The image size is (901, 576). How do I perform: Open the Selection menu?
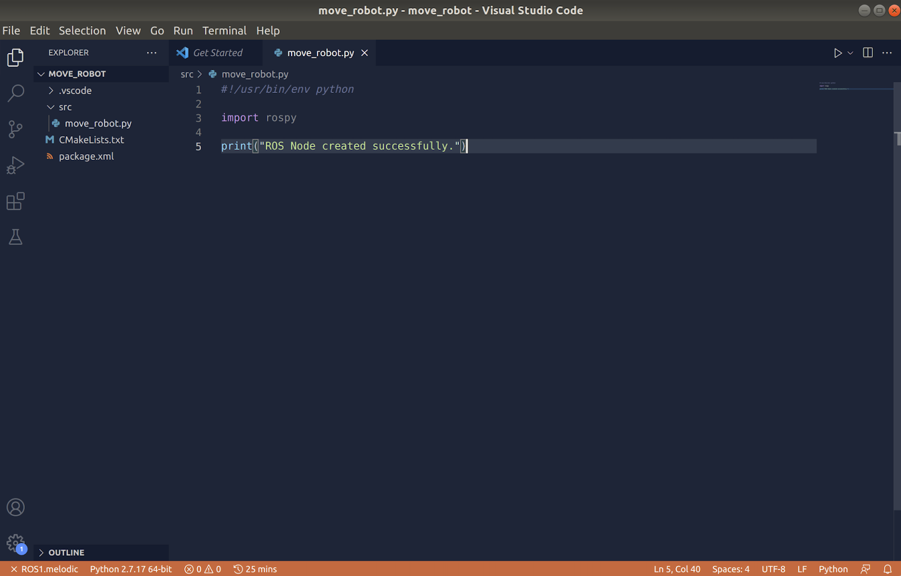coord(82,30)
